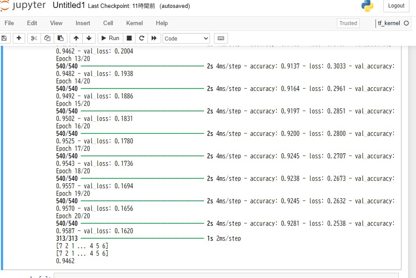Viewport: 416px width, 278px height.
Task: Open the File menu
Action: coord(9,23)
